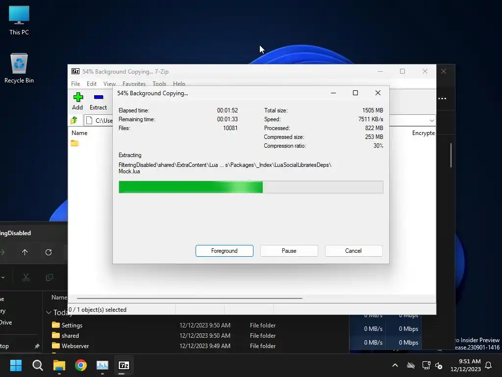This screenshot has height=377, width=502.
Task: Click the Extract toolbar icon in 7-Zip
Action: pos(98,101)
